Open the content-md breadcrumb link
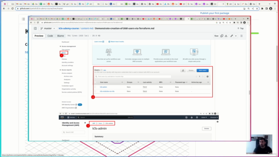The image size is (279, 157). click(x=87, y=28)
